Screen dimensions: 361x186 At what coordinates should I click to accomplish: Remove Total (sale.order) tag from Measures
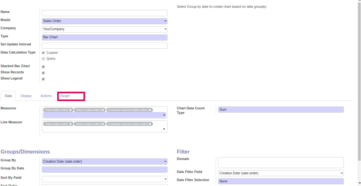70,110
